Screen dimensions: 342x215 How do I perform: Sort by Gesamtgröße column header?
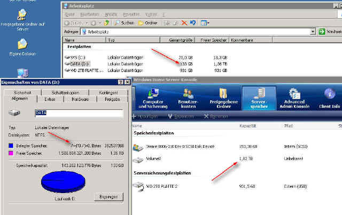(177, 40)
